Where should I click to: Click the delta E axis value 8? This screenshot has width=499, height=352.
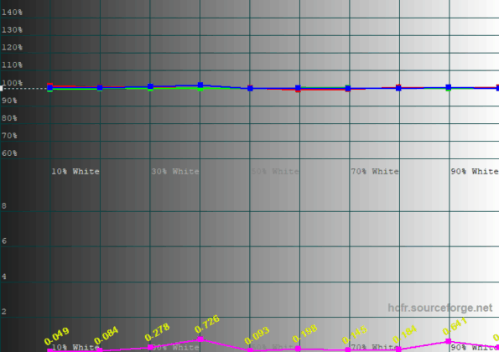pyautogui.click(x=4, y=205)
